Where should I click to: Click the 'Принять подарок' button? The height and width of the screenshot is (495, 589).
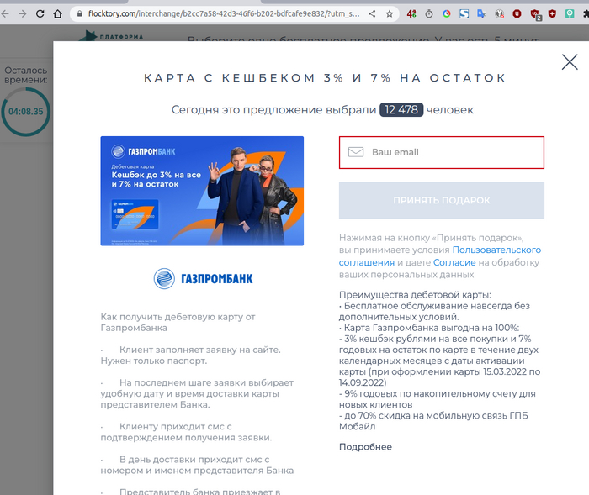pos(442,200)
